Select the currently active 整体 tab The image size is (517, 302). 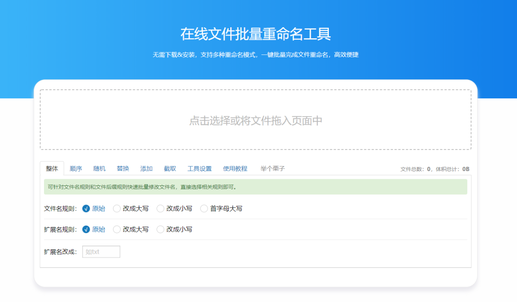53,168
